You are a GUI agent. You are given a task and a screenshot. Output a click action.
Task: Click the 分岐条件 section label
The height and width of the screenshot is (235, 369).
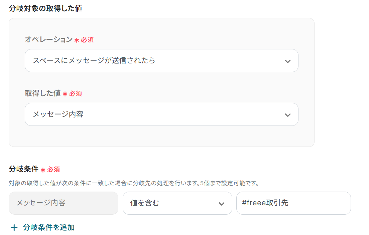click(23, 169)
